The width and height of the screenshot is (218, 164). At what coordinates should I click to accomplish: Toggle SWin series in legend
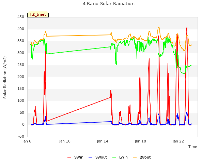75,157
